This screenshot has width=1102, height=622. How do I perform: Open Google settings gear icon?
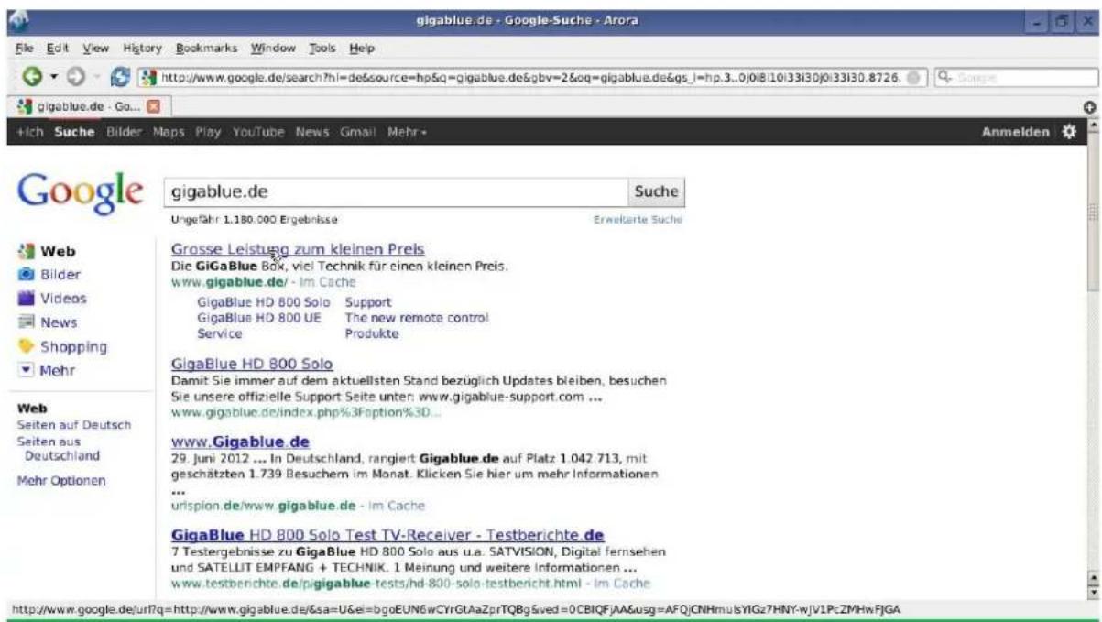tap(1067, 132)
